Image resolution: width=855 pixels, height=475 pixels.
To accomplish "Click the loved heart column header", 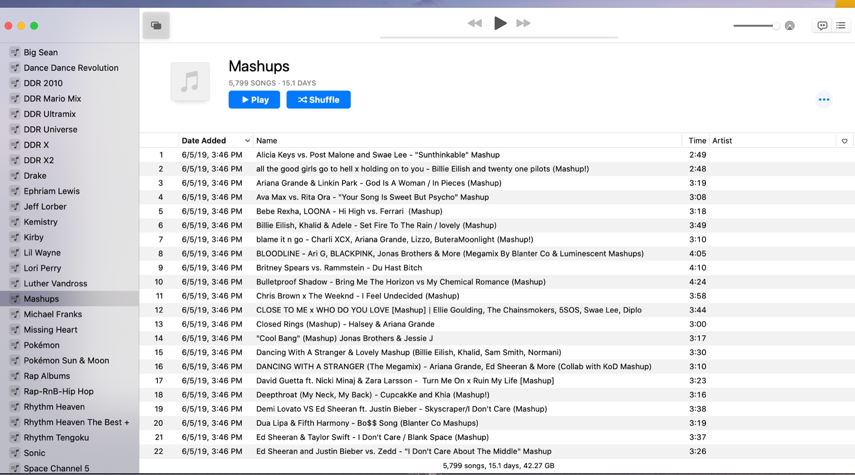I will (x=844, y=141).
